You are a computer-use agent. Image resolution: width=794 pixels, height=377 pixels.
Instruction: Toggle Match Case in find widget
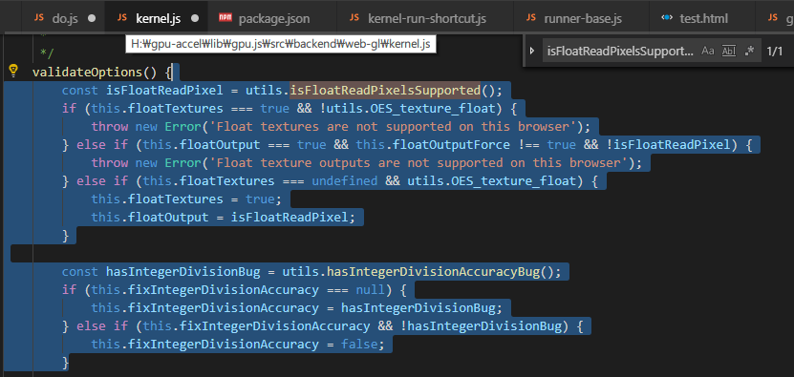pos(707,51)
